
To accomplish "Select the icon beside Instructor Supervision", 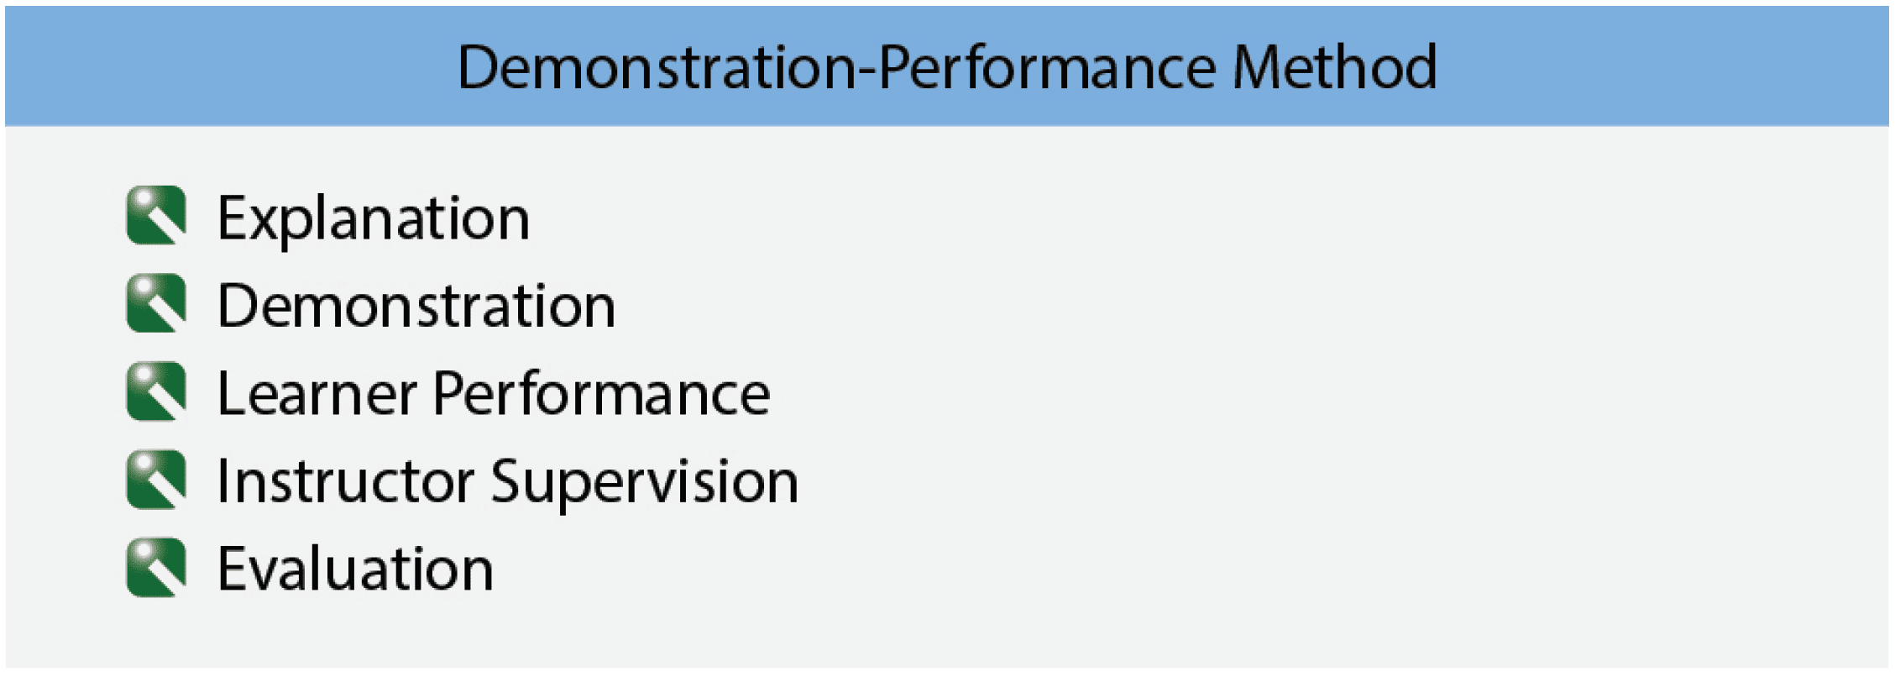I will point(156,480).
